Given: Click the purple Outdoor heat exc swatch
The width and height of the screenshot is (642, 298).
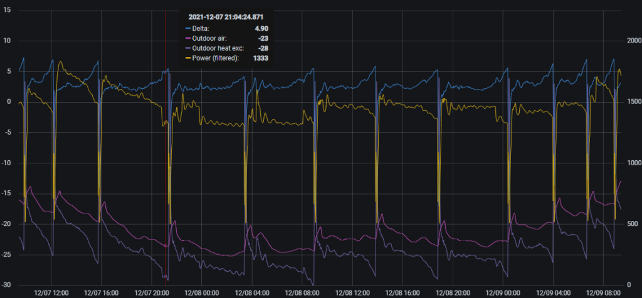Looking at the screenshot, I should pyautogui.click(x=188, y=48).
